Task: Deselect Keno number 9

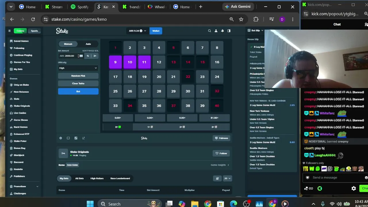Action: 115,62
